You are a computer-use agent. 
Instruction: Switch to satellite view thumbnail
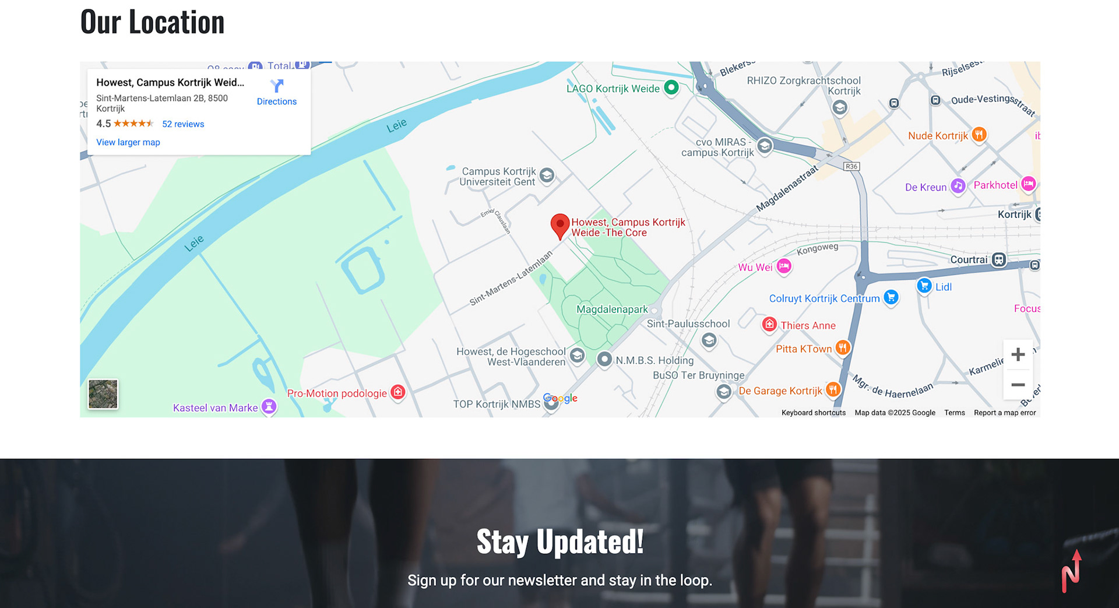tap(103, 394)
